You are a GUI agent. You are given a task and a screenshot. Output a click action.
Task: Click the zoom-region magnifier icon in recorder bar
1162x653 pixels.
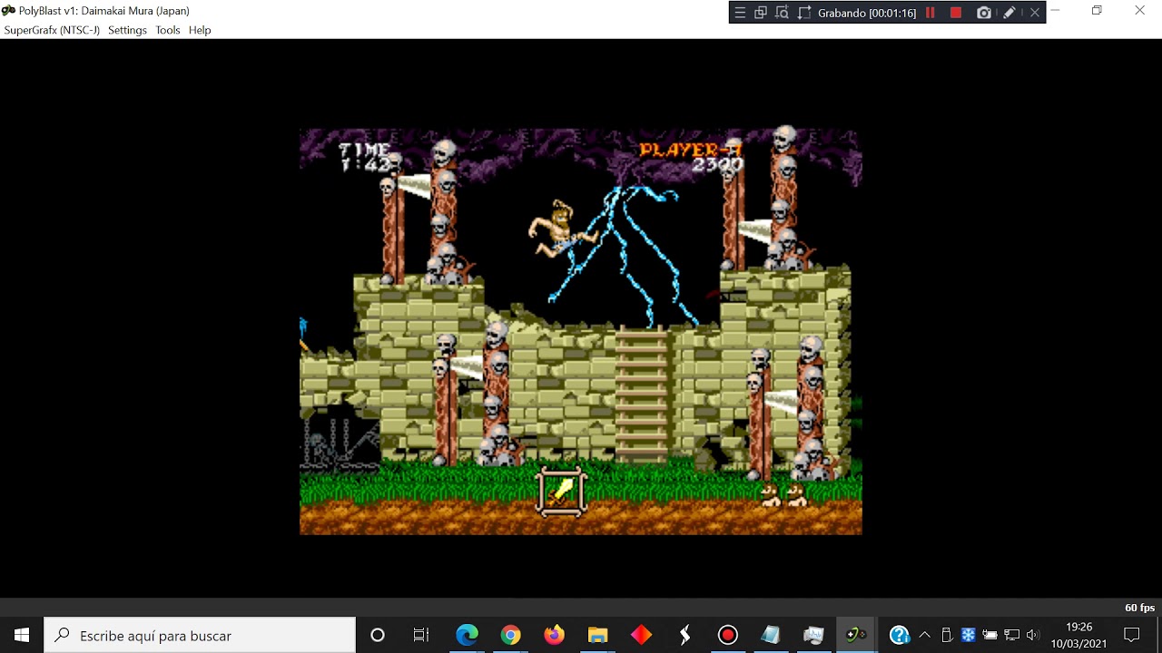click(x=782, y=13)
